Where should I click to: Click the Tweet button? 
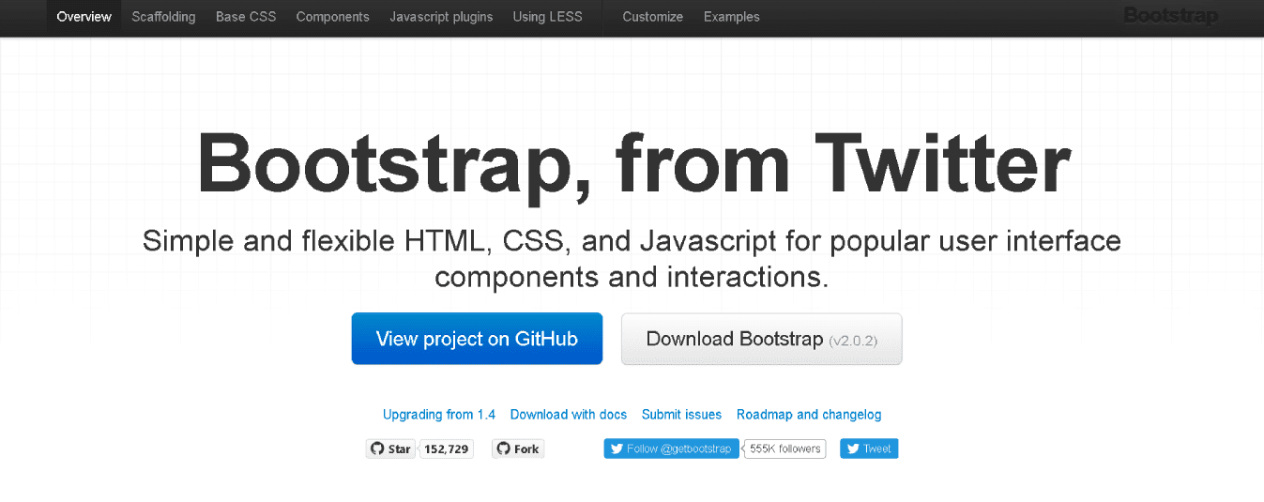coord(869,449)
